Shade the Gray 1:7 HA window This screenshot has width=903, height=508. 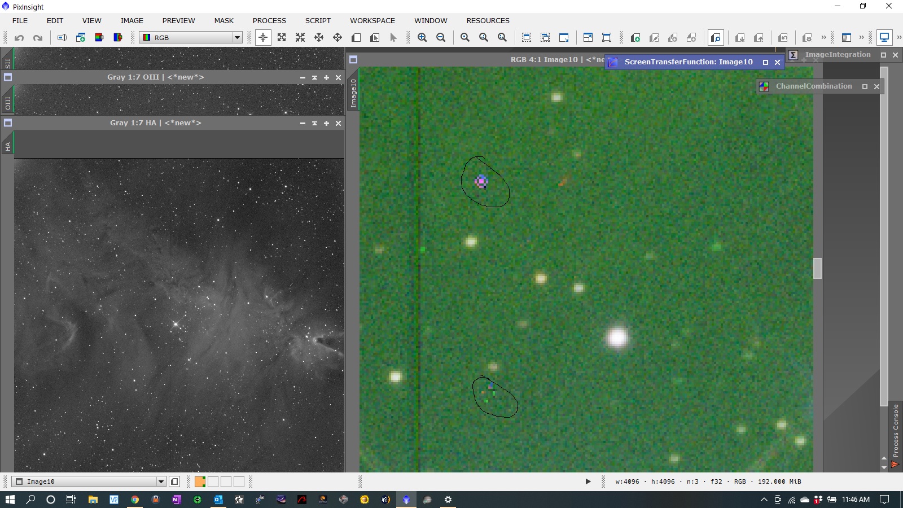pos(314,123)
